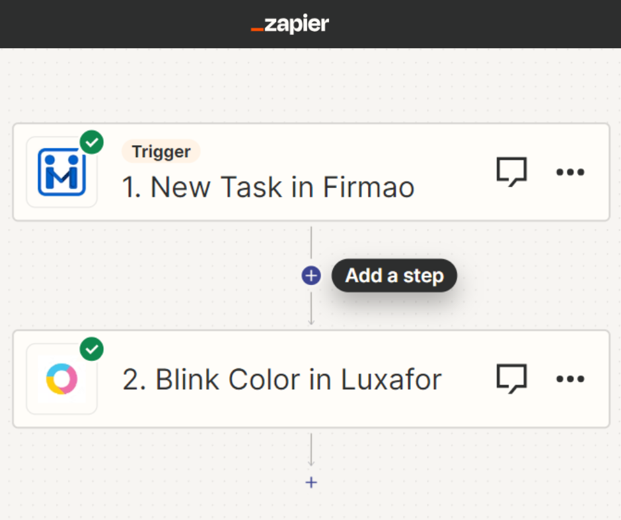Open the comment panel for the Luxafor action
This screenshot has width=621, height=520.
[x=512, y=378]
